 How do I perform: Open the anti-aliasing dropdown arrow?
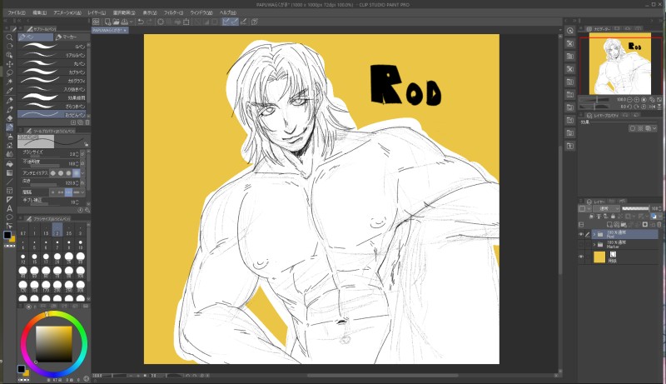[82, 173]
